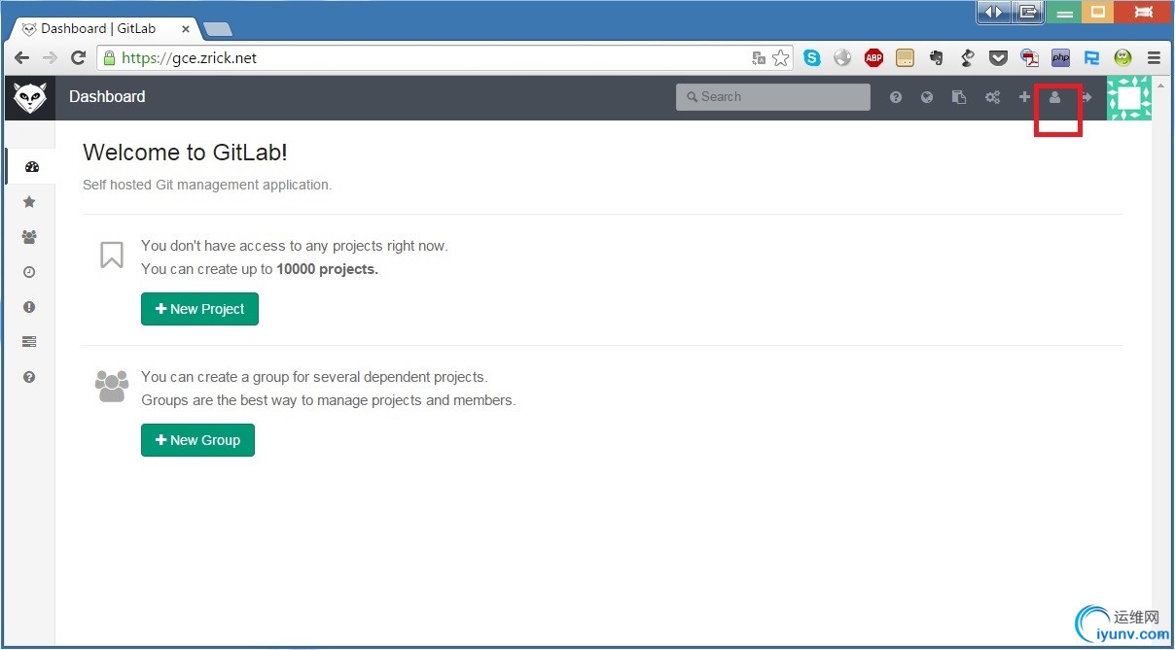Go back with the browser back arrow

(x=21, y=58)
